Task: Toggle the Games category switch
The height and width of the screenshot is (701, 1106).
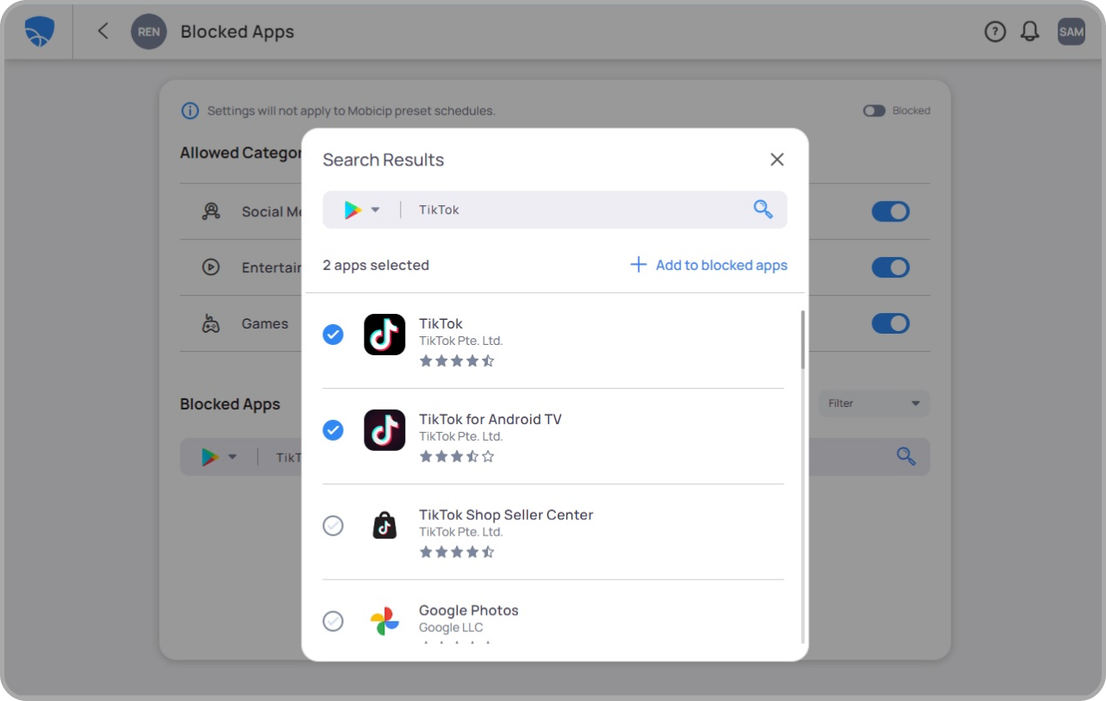Action: (x=890, y=323)
